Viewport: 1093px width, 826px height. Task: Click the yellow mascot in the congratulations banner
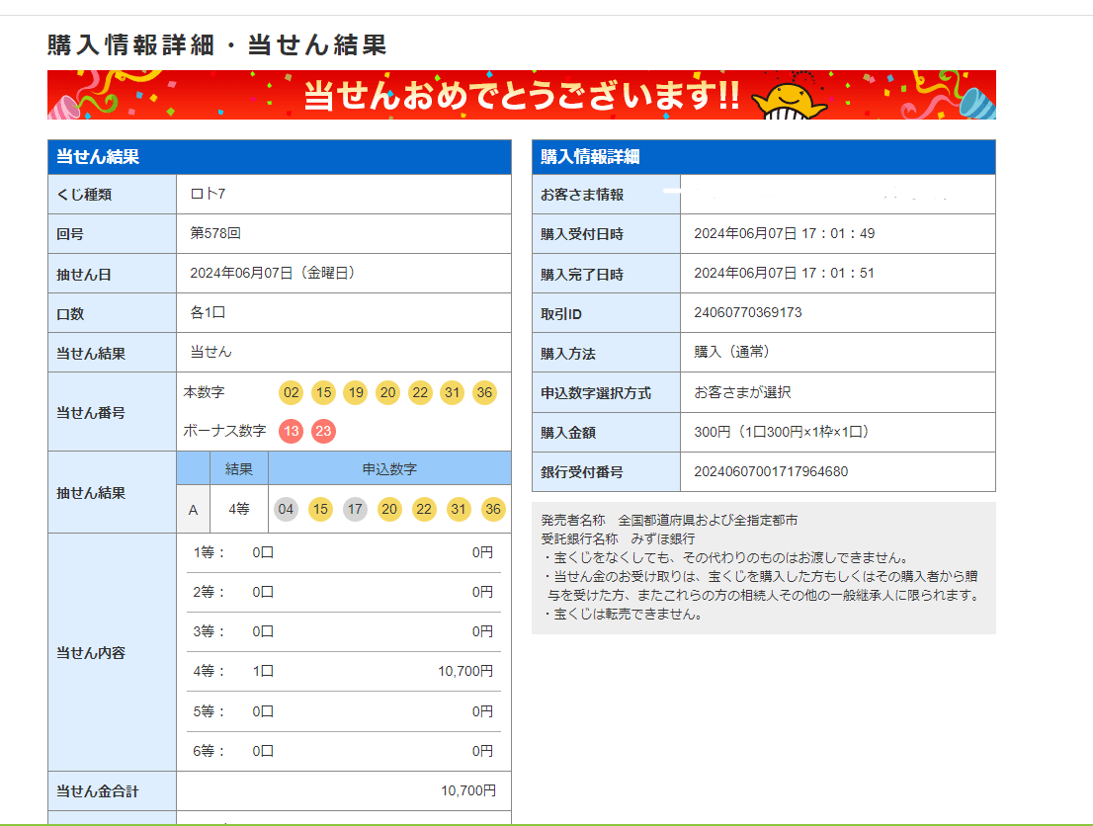(x=789, y=98)
